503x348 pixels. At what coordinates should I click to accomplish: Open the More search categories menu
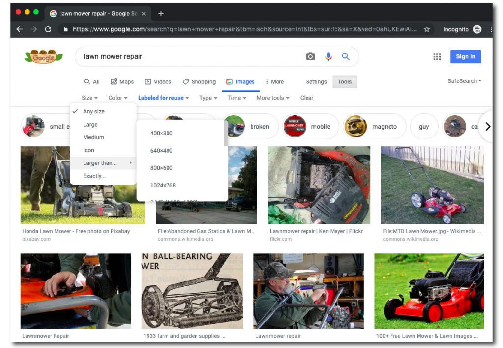[x=275, y=81]
